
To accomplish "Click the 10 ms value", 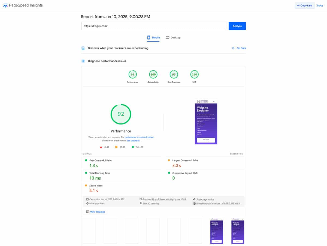I will pos(95,178).
